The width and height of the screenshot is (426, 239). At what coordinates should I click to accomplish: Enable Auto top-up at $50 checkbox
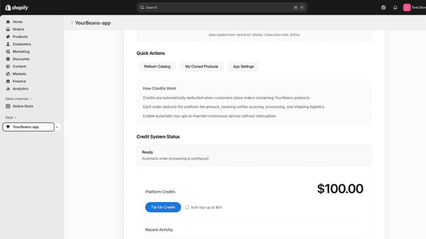click(x=187, y=207)
